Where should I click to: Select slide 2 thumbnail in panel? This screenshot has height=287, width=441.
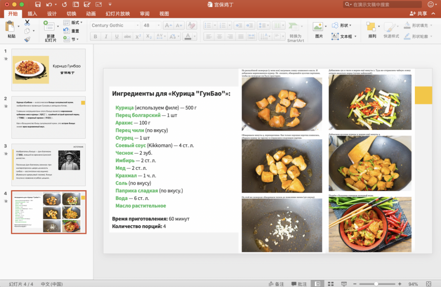coord(49,117)
